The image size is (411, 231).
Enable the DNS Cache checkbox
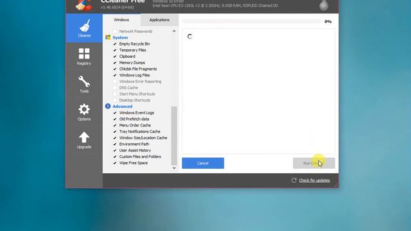pyautogui.click(x=115, y=88)
